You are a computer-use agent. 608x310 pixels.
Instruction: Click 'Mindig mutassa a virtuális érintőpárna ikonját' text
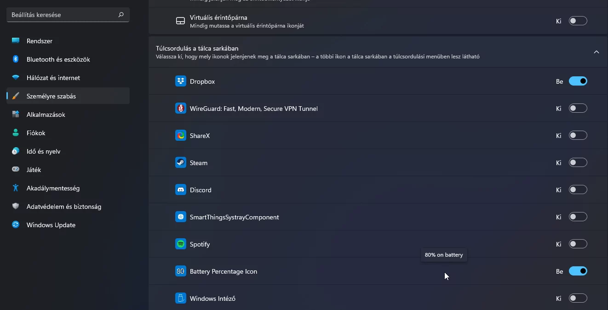(247, 26)
